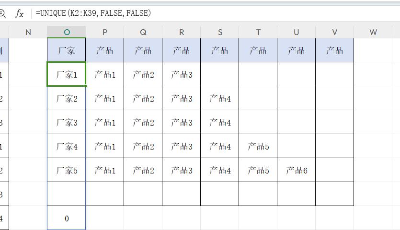Select column N header
The height and width of the screenshot is (230, 400).
coord(28,32)
